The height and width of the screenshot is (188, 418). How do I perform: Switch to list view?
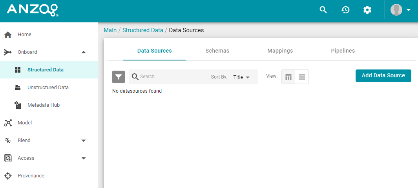[x=302, y=77]
